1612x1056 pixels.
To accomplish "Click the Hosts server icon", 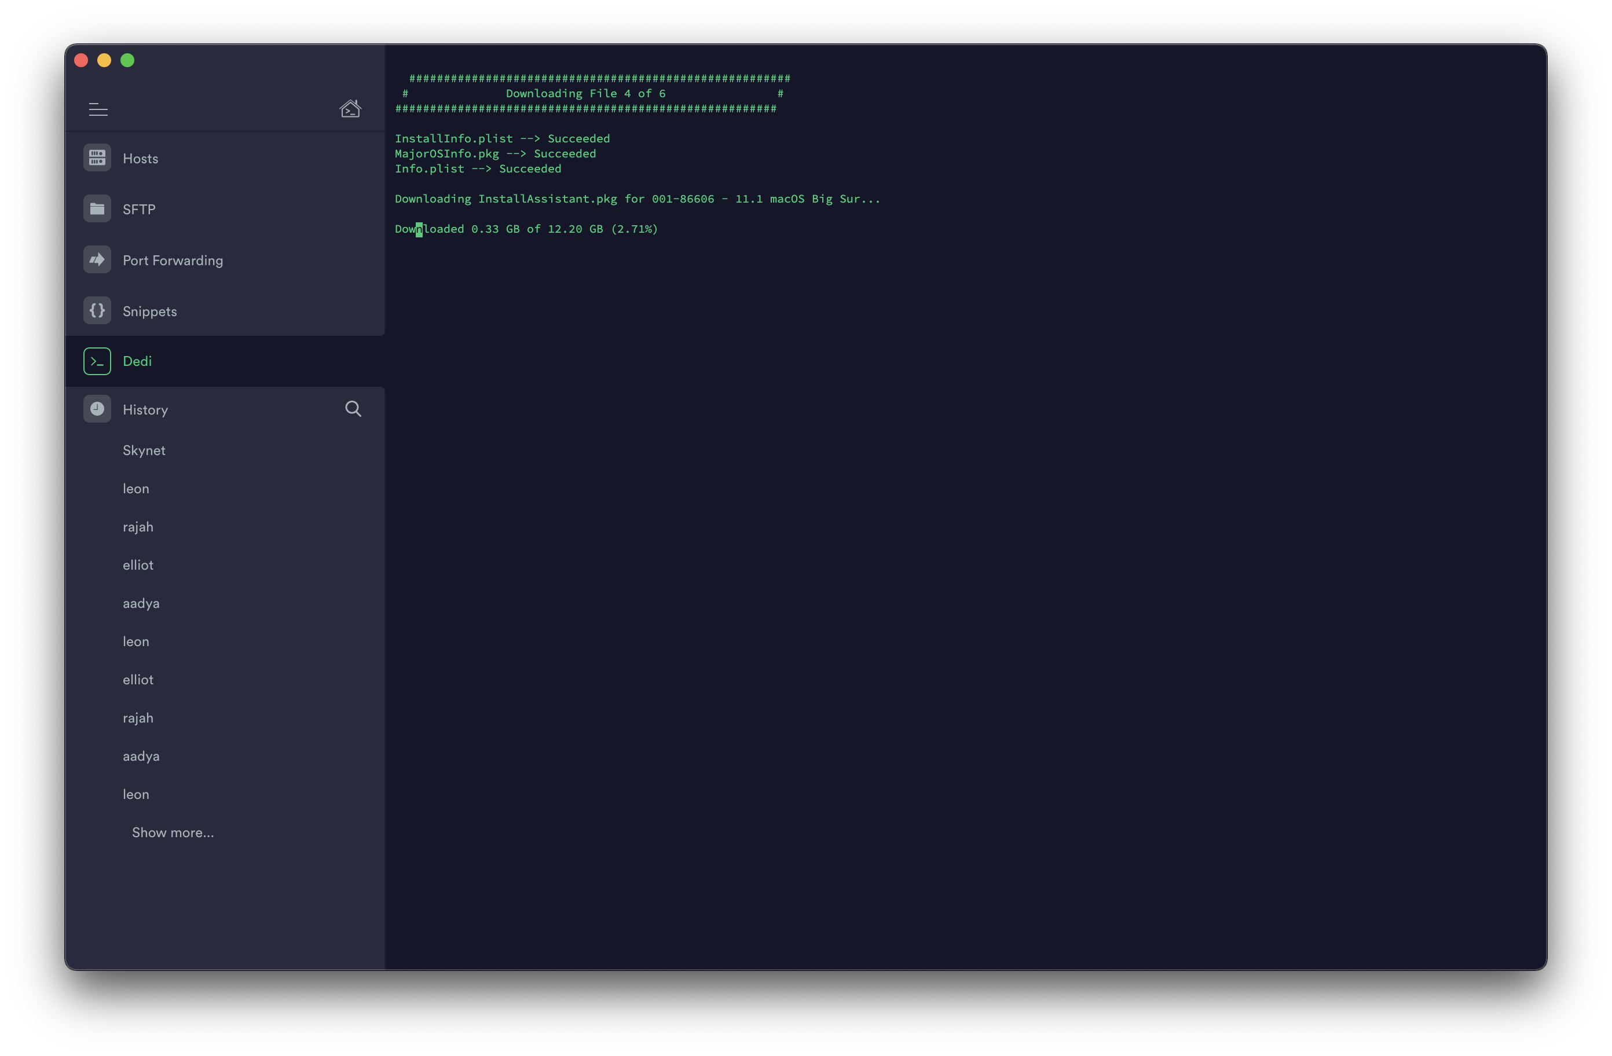I will (97, 158).
